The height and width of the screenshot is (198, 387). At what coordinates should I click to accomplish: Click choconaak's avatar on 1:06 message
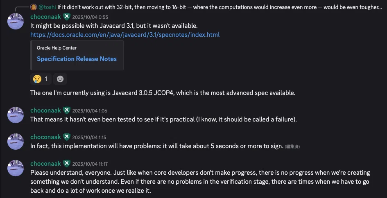click(x=16, y=115)
